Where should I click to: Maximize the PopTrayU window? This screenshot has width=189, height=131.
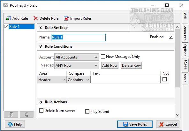[167, 5]
